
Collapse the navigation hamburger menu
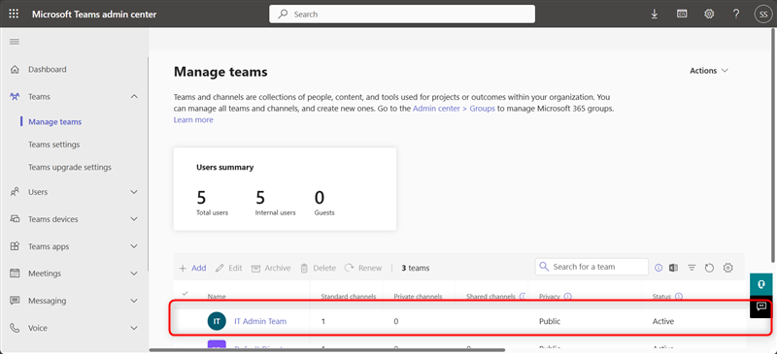click(x=15, y=42)
